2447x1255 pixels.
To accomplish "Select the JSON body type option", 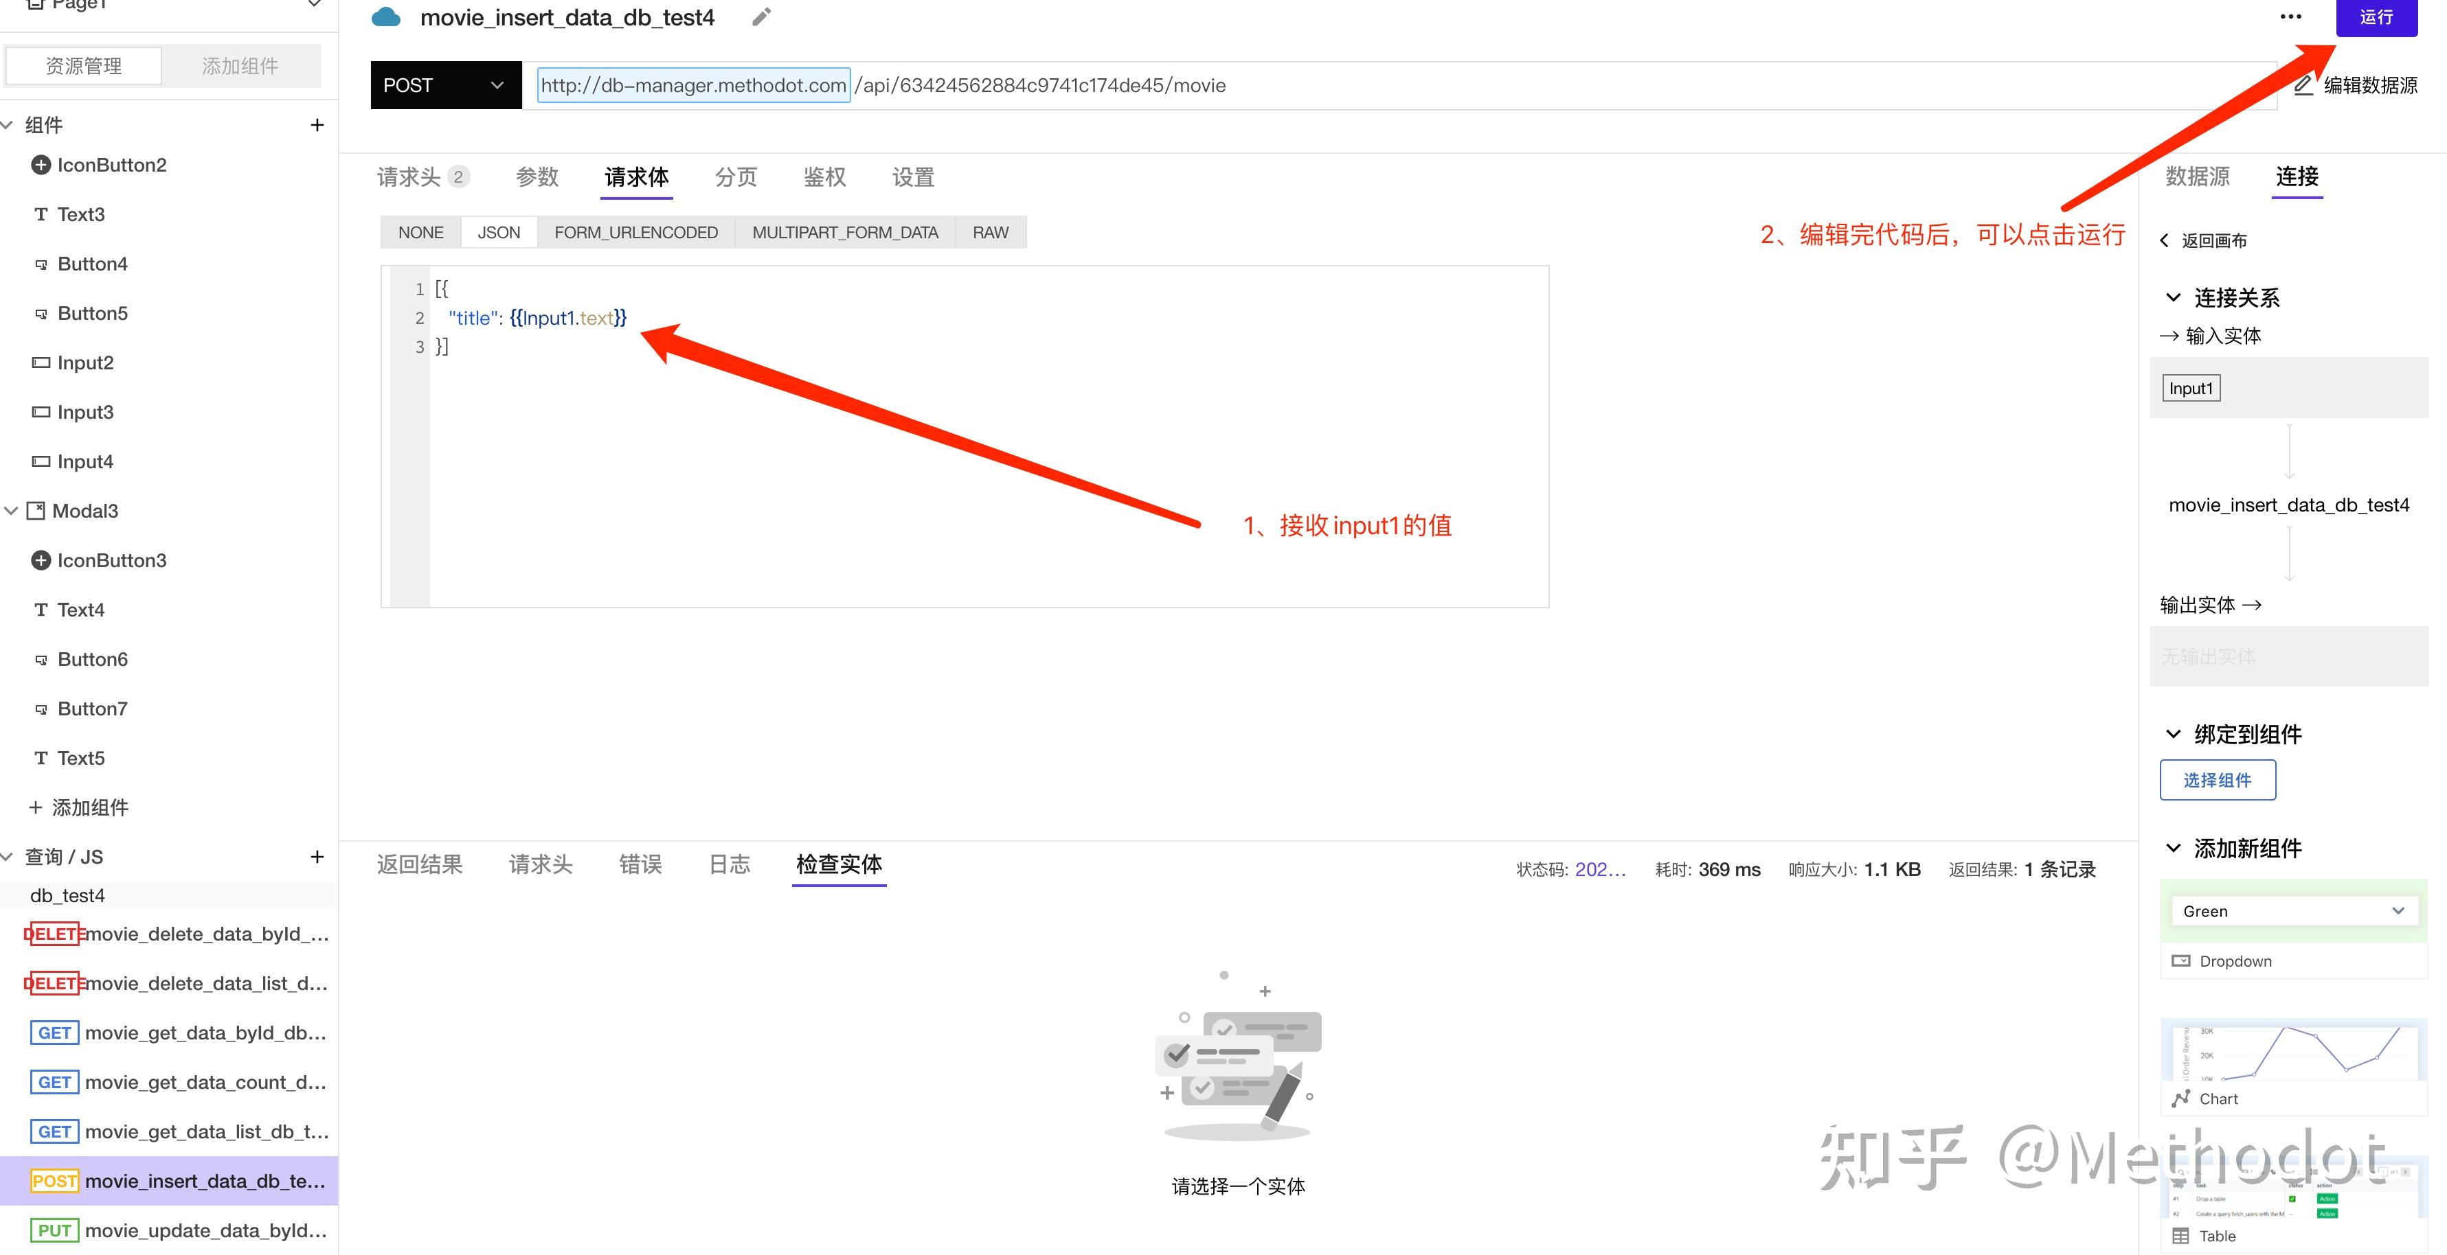I will point(498,233).
